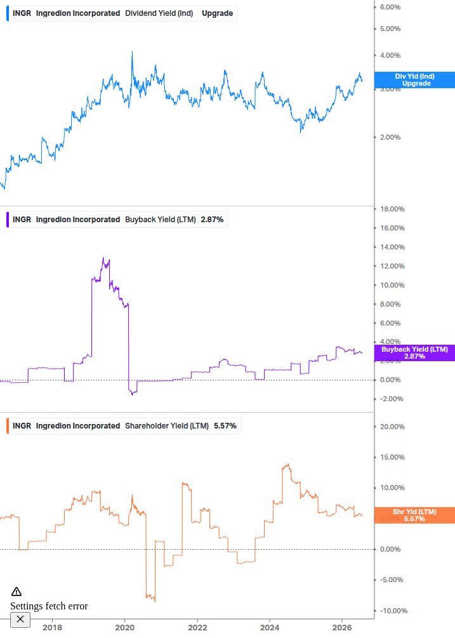The width and height of the screenshot is (455, 638).
Task: Dismiss the Settings fetch error with X
Action: pos(20,620)
